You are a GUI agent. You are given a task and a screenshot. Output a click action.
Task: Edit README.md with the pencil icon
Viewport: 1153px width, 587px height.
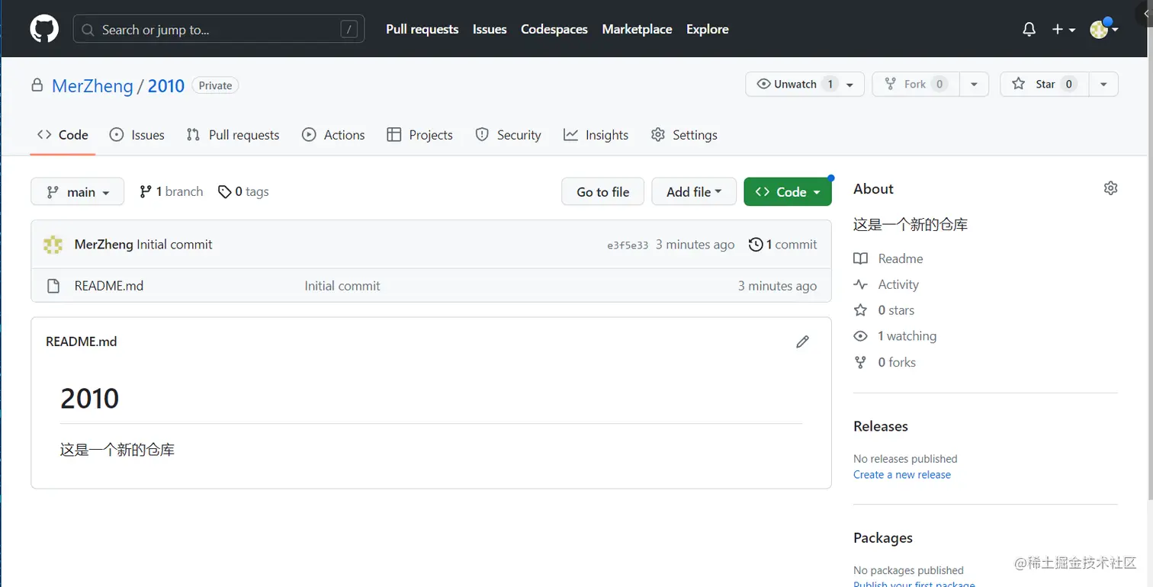[802, 342]
